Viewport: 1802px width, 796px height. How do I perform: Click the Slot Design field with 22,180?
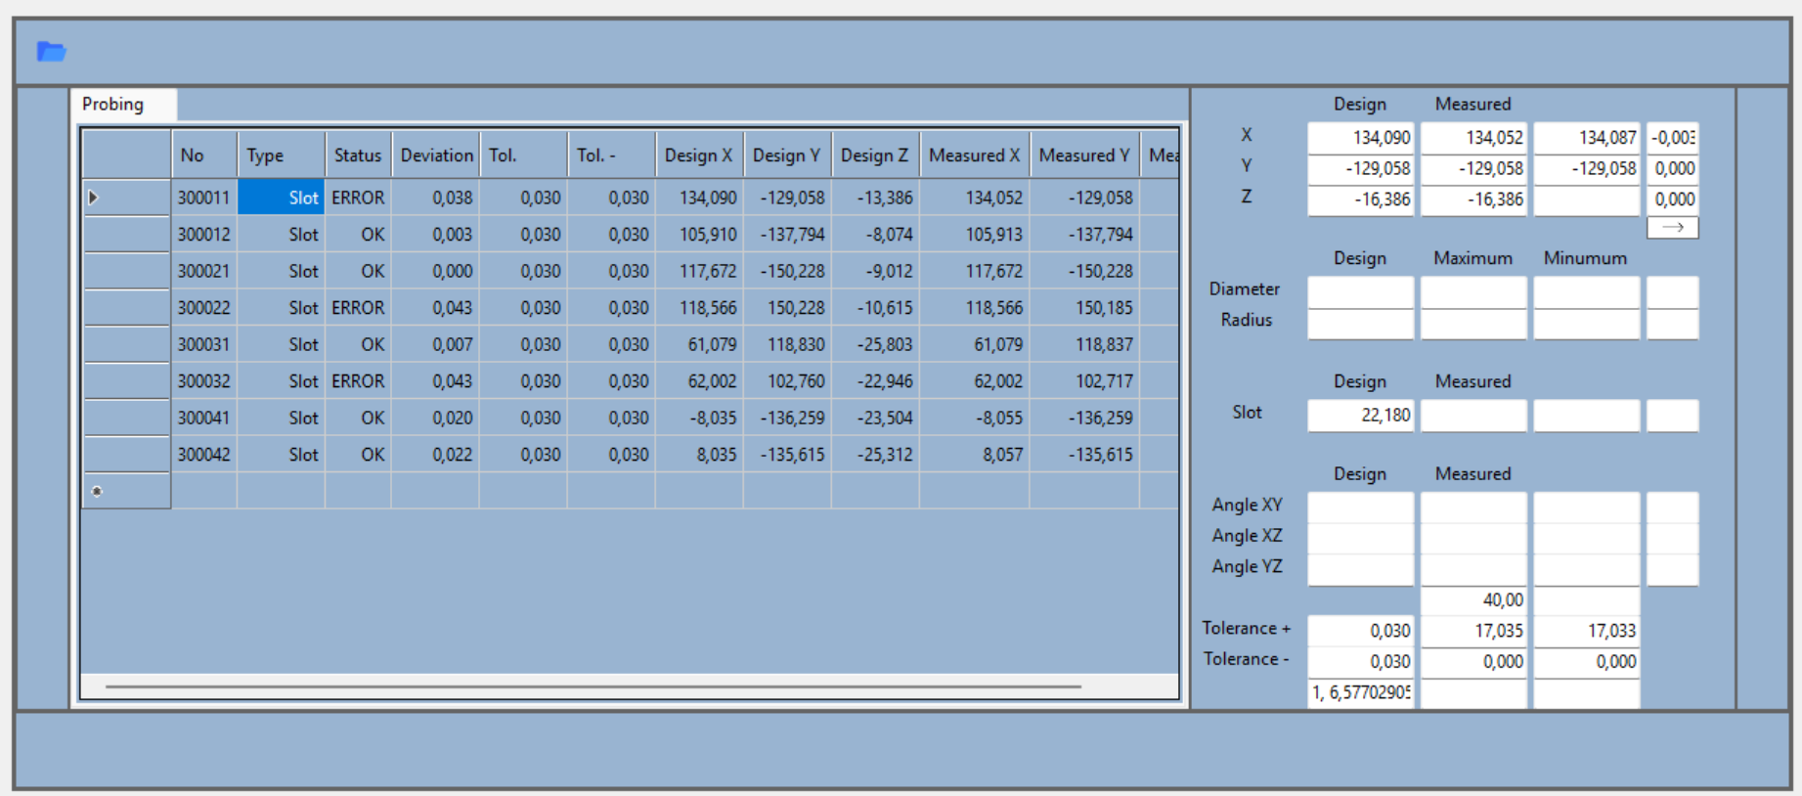(1360, 416)
